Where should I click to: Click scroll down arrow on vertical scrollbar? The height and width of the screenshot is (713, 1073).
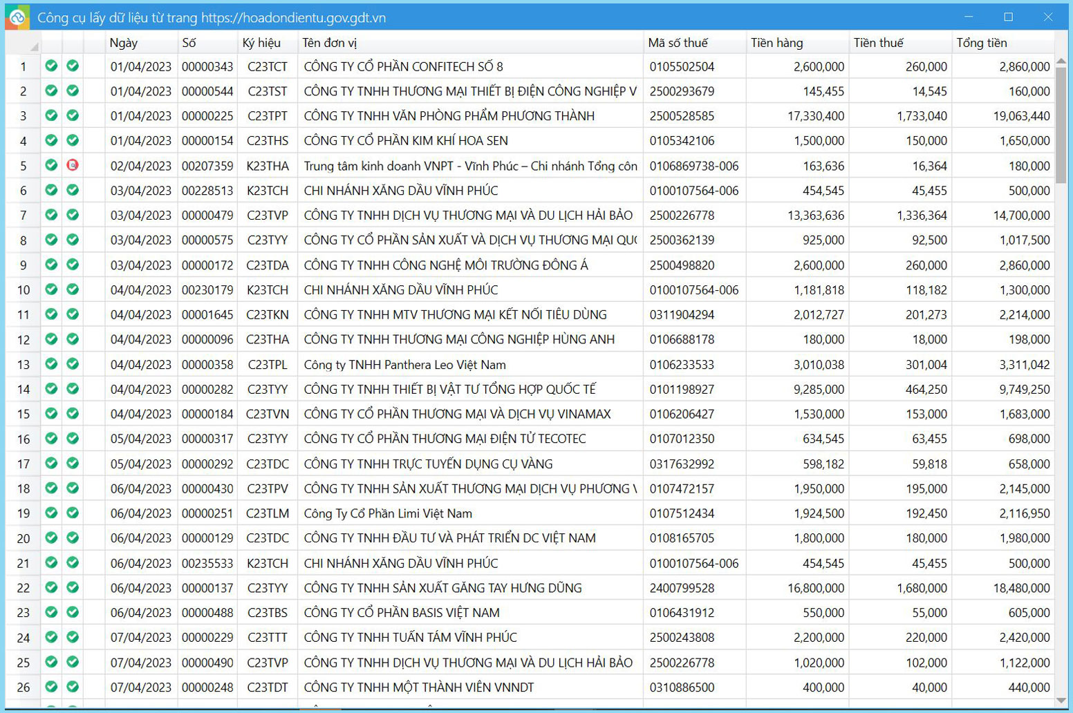click(1061, 700)
